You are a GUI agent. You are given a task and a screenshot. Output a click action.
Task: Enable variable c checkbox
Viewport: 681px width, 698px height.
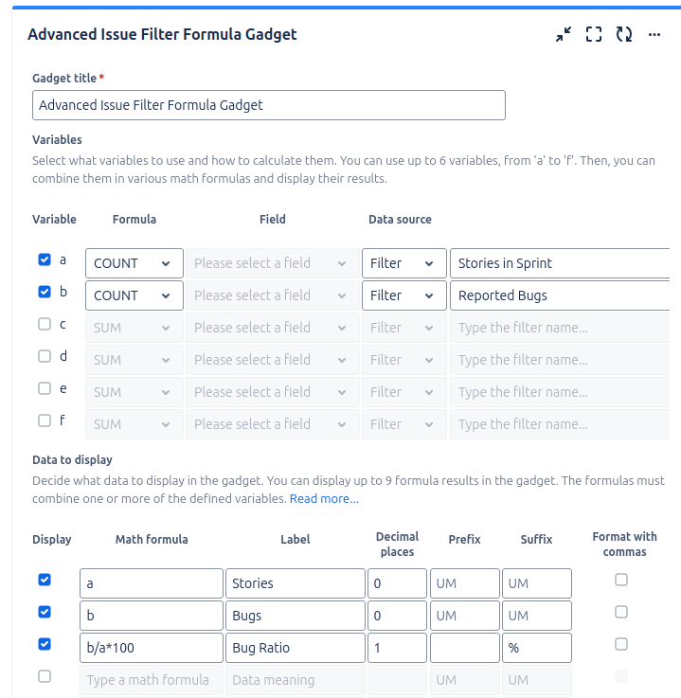(x=45, y=324)
